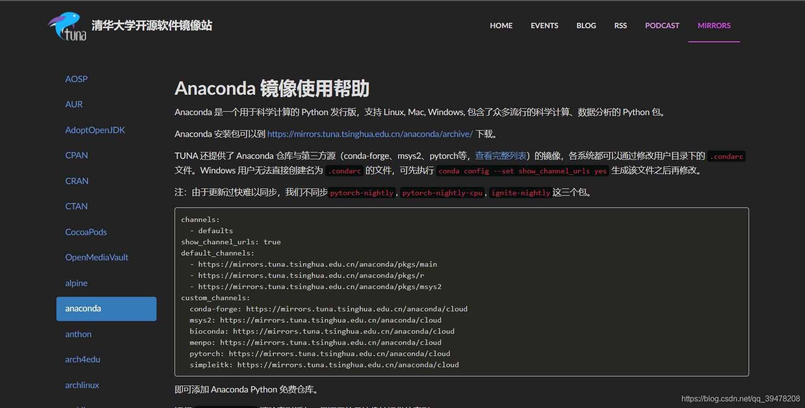This screenshot has width=805, height=408.
Task: Open the HOME nav item
Action: pyautogui.click(x=501, y=26)
